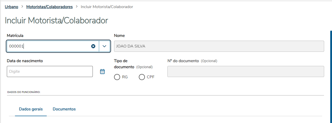332x123 pixels.
Task: Go to the Urbano breadcrumb link
Action: coord(11,7)
